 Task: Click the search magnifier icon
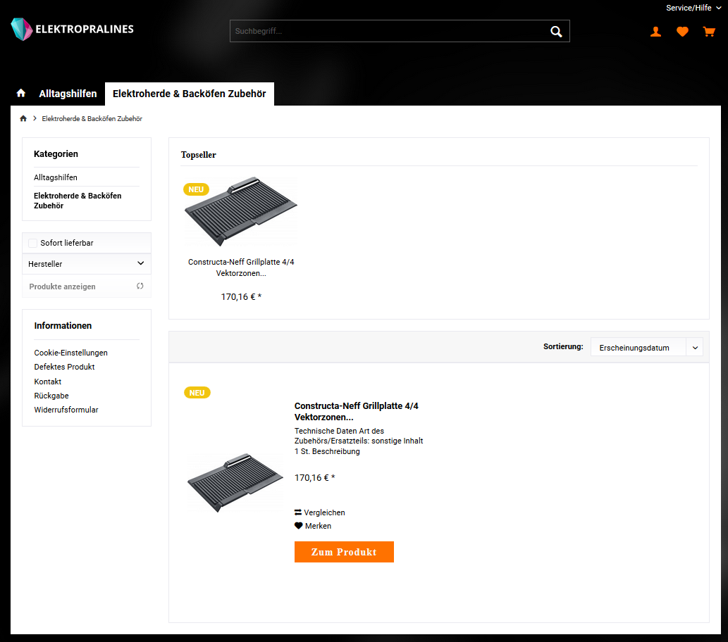556,31
